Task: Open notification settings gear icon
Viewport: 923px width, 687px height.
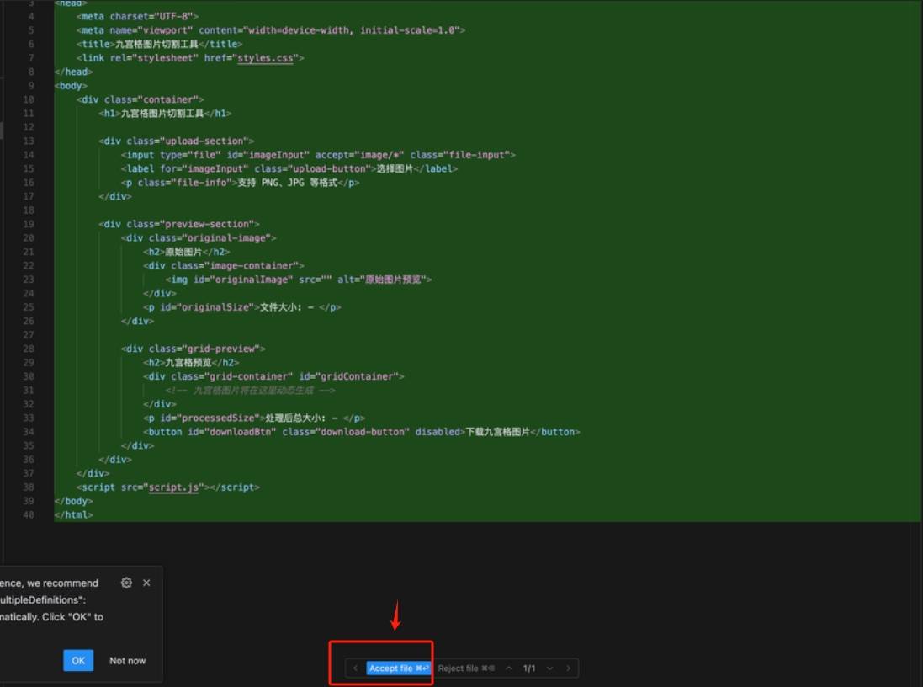Action: pyautogui.click(x=126, y=583)
